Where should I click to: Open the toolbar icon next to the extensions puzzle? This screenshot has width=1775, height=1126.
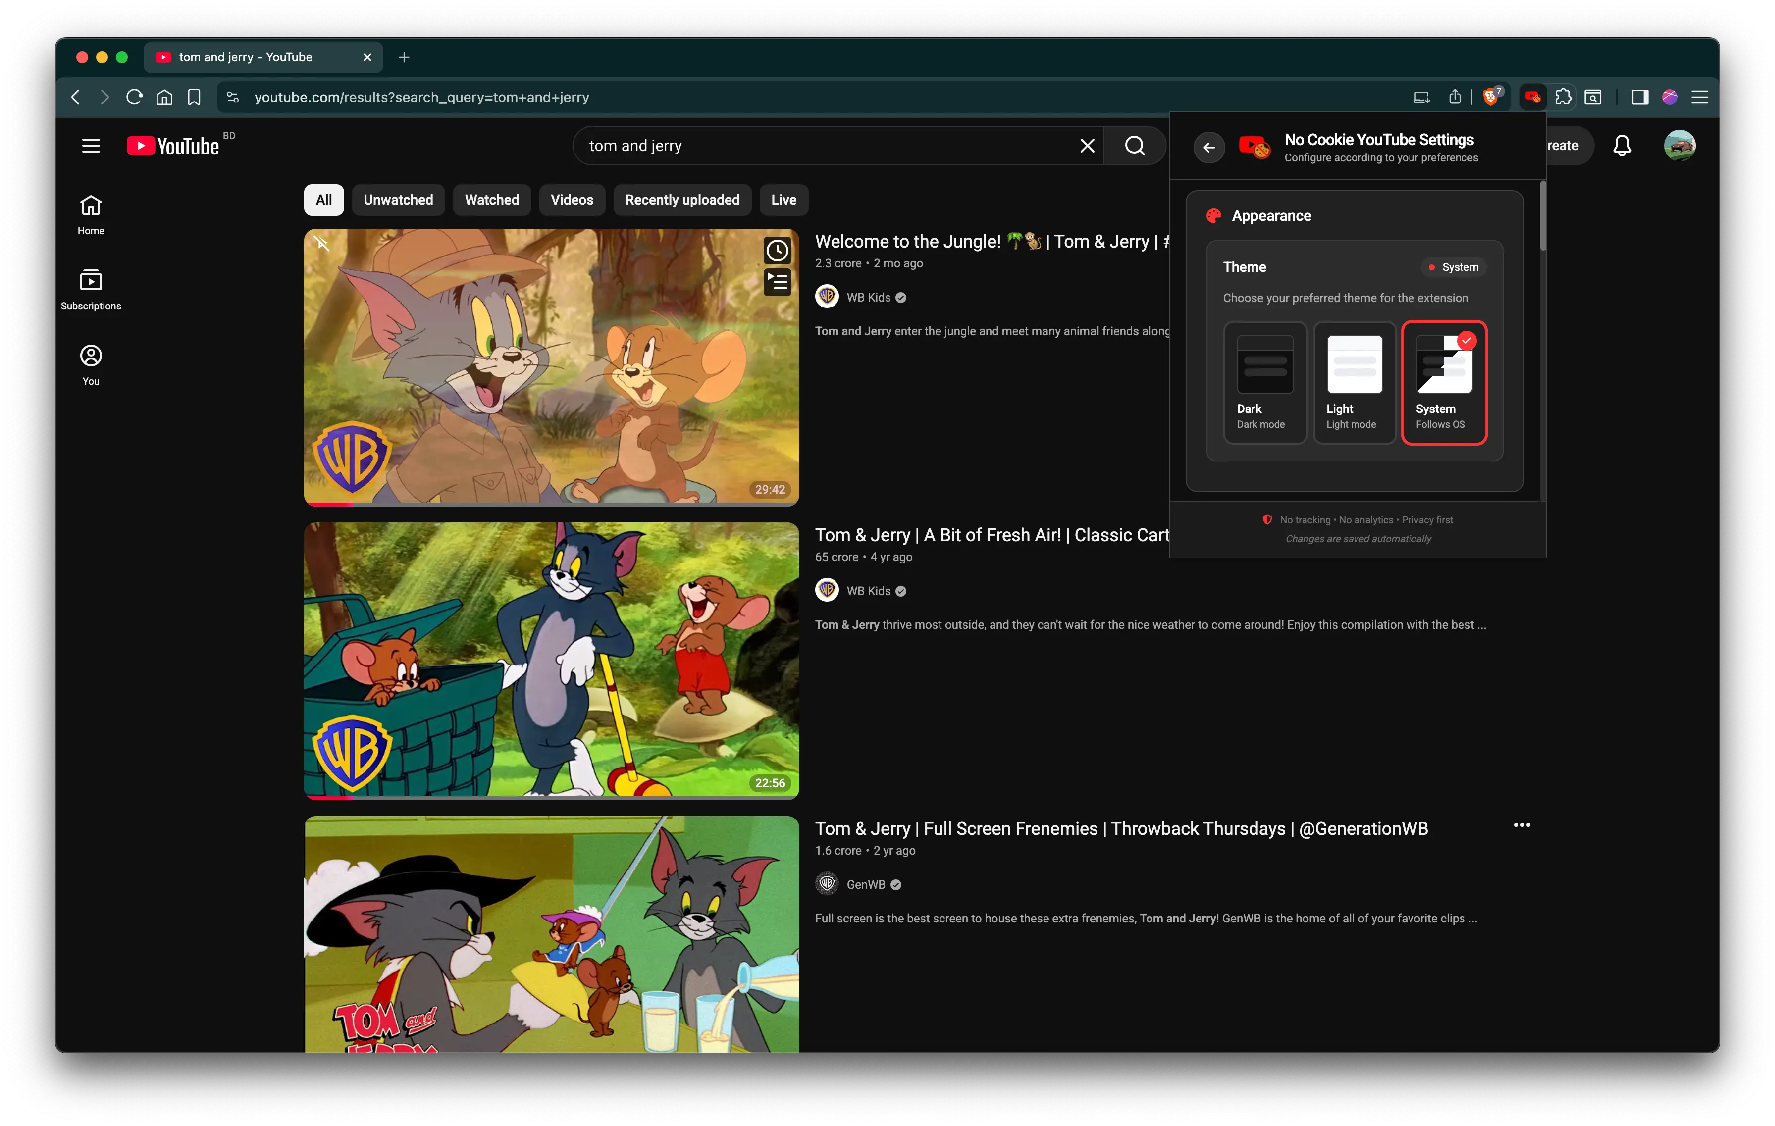[1593, 97]
